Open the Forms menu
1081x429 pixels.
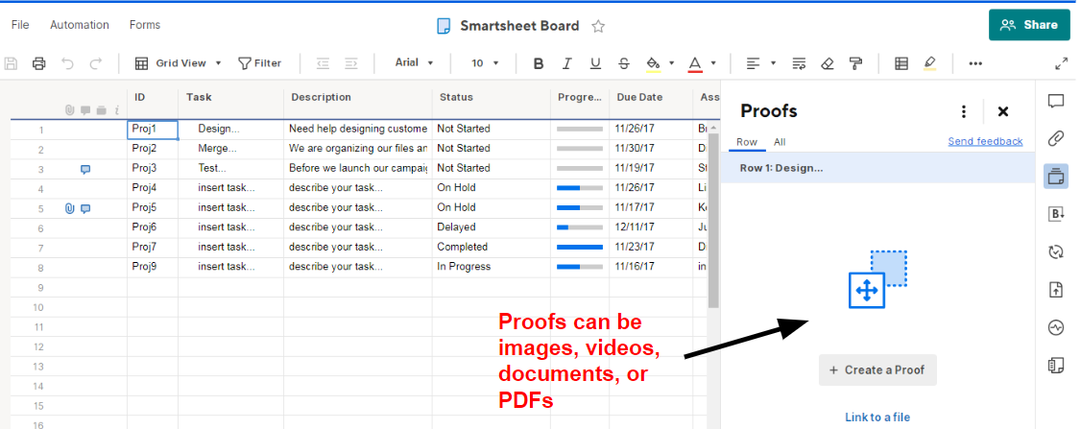coord(145,25)
